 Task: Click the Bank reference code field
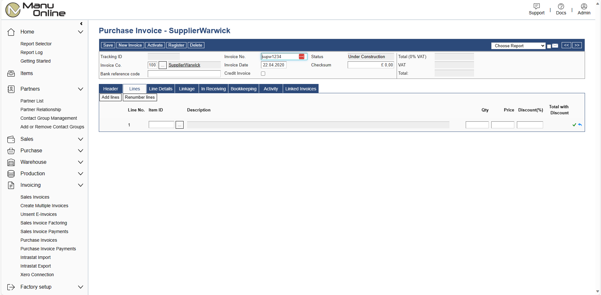point(184,74)
